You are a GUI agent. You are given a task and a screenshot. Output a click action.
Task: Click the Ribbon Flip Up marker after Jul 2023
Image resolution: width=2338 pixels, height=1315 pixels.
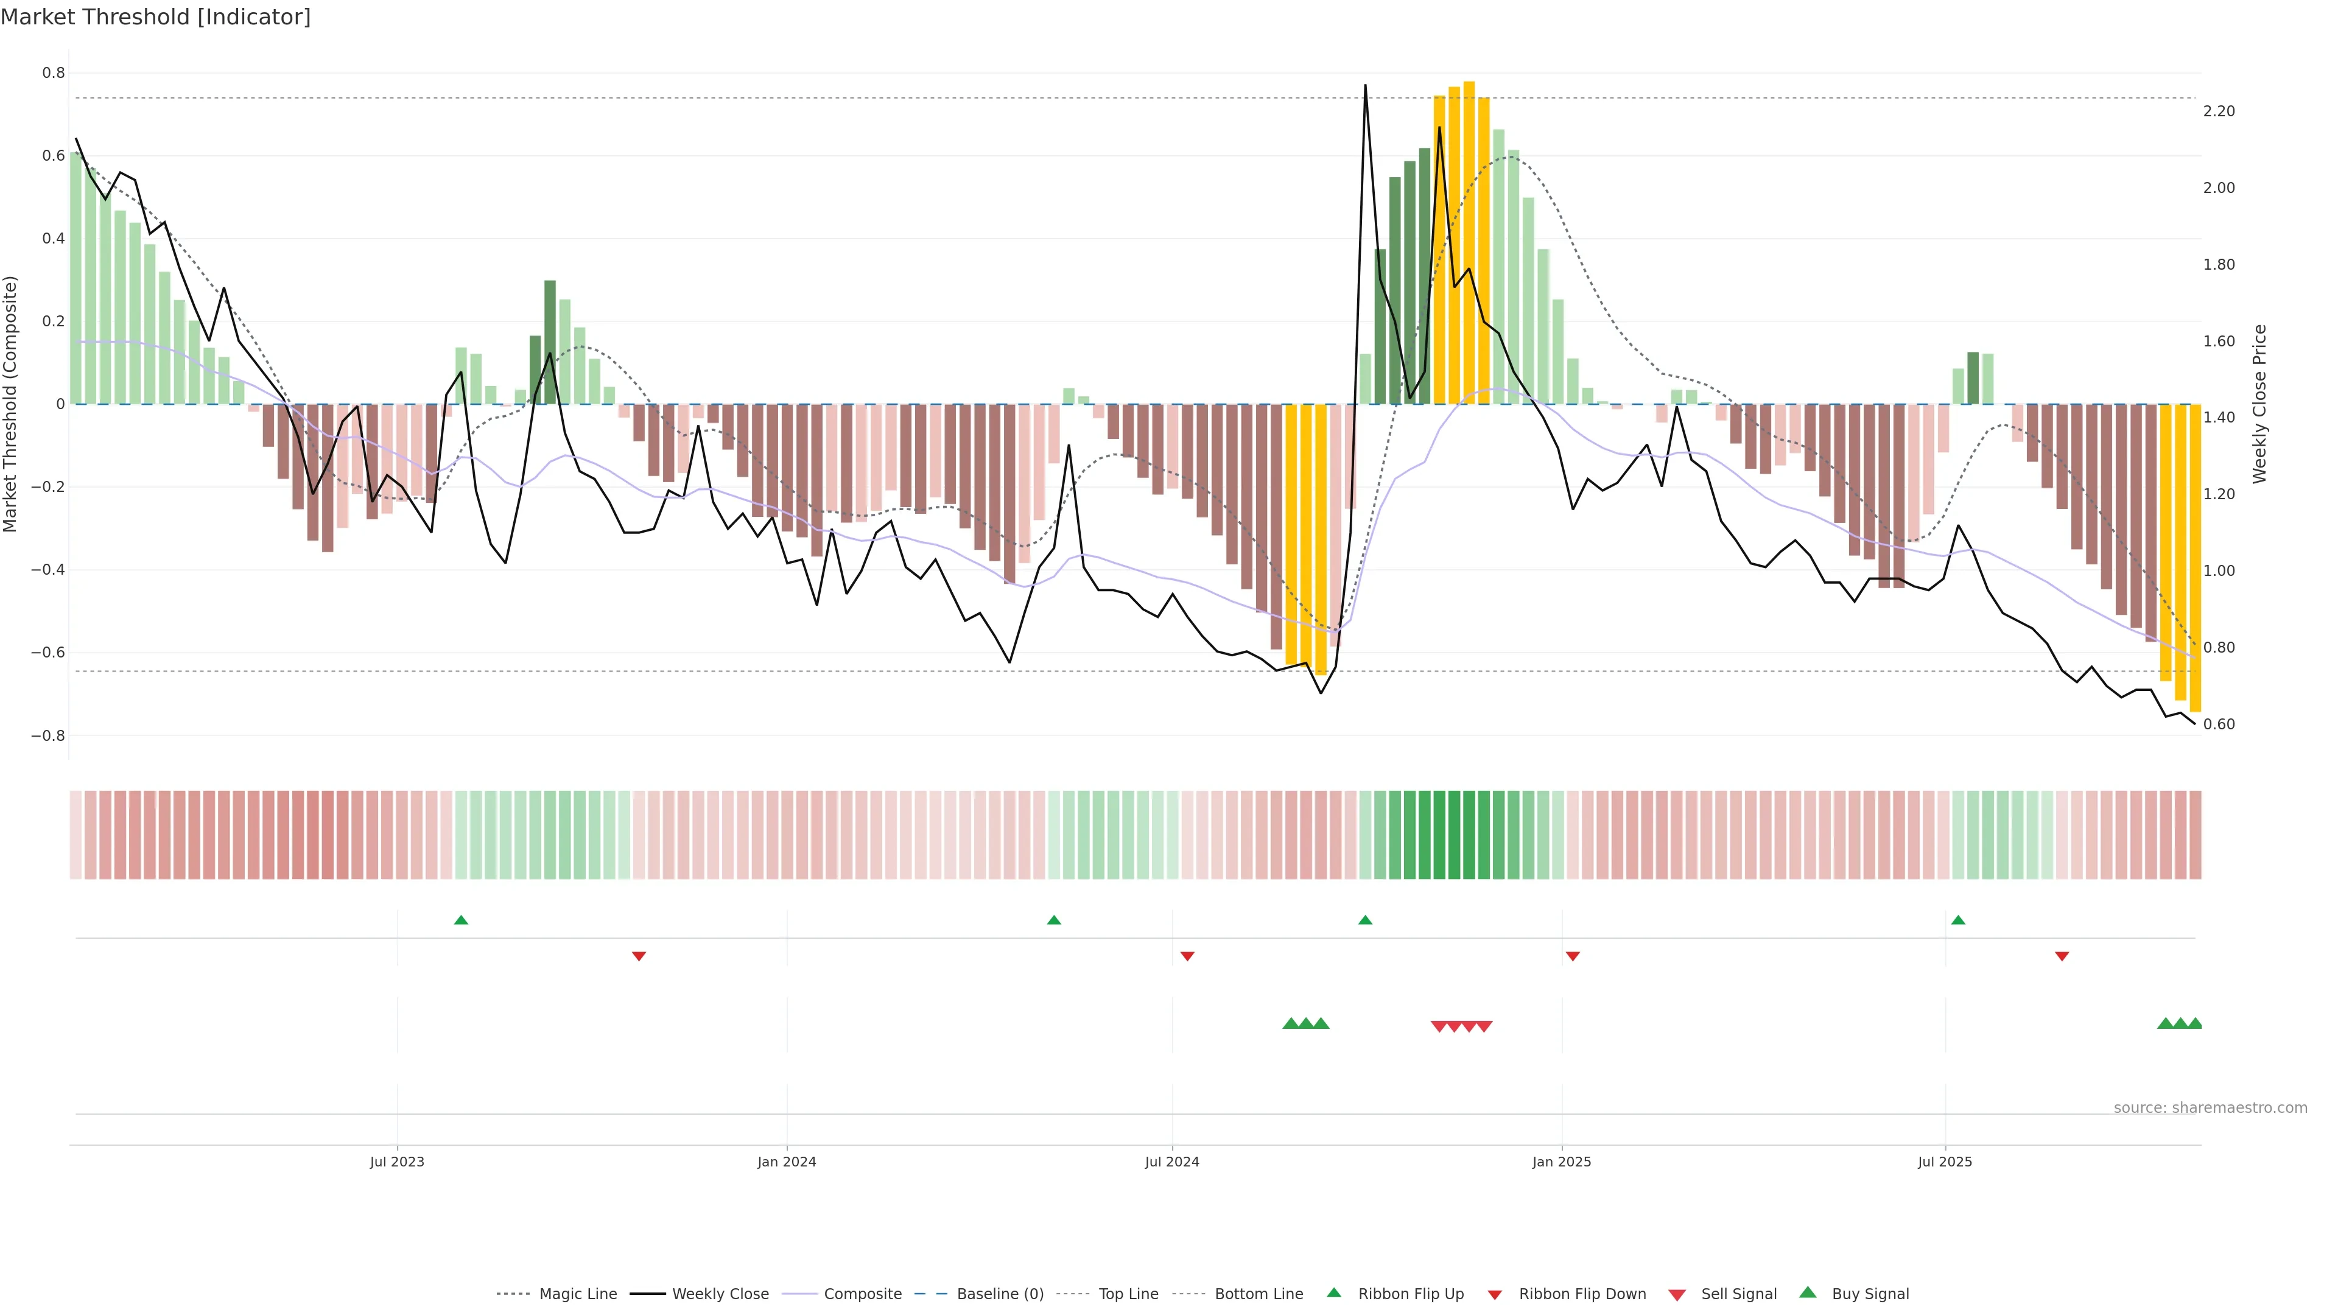(x=461, y=920)
